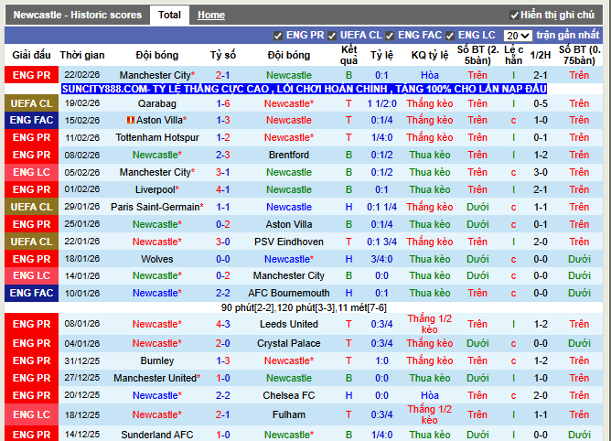Click the ENG PR label on 22/02/26 row

click(32, 75)
